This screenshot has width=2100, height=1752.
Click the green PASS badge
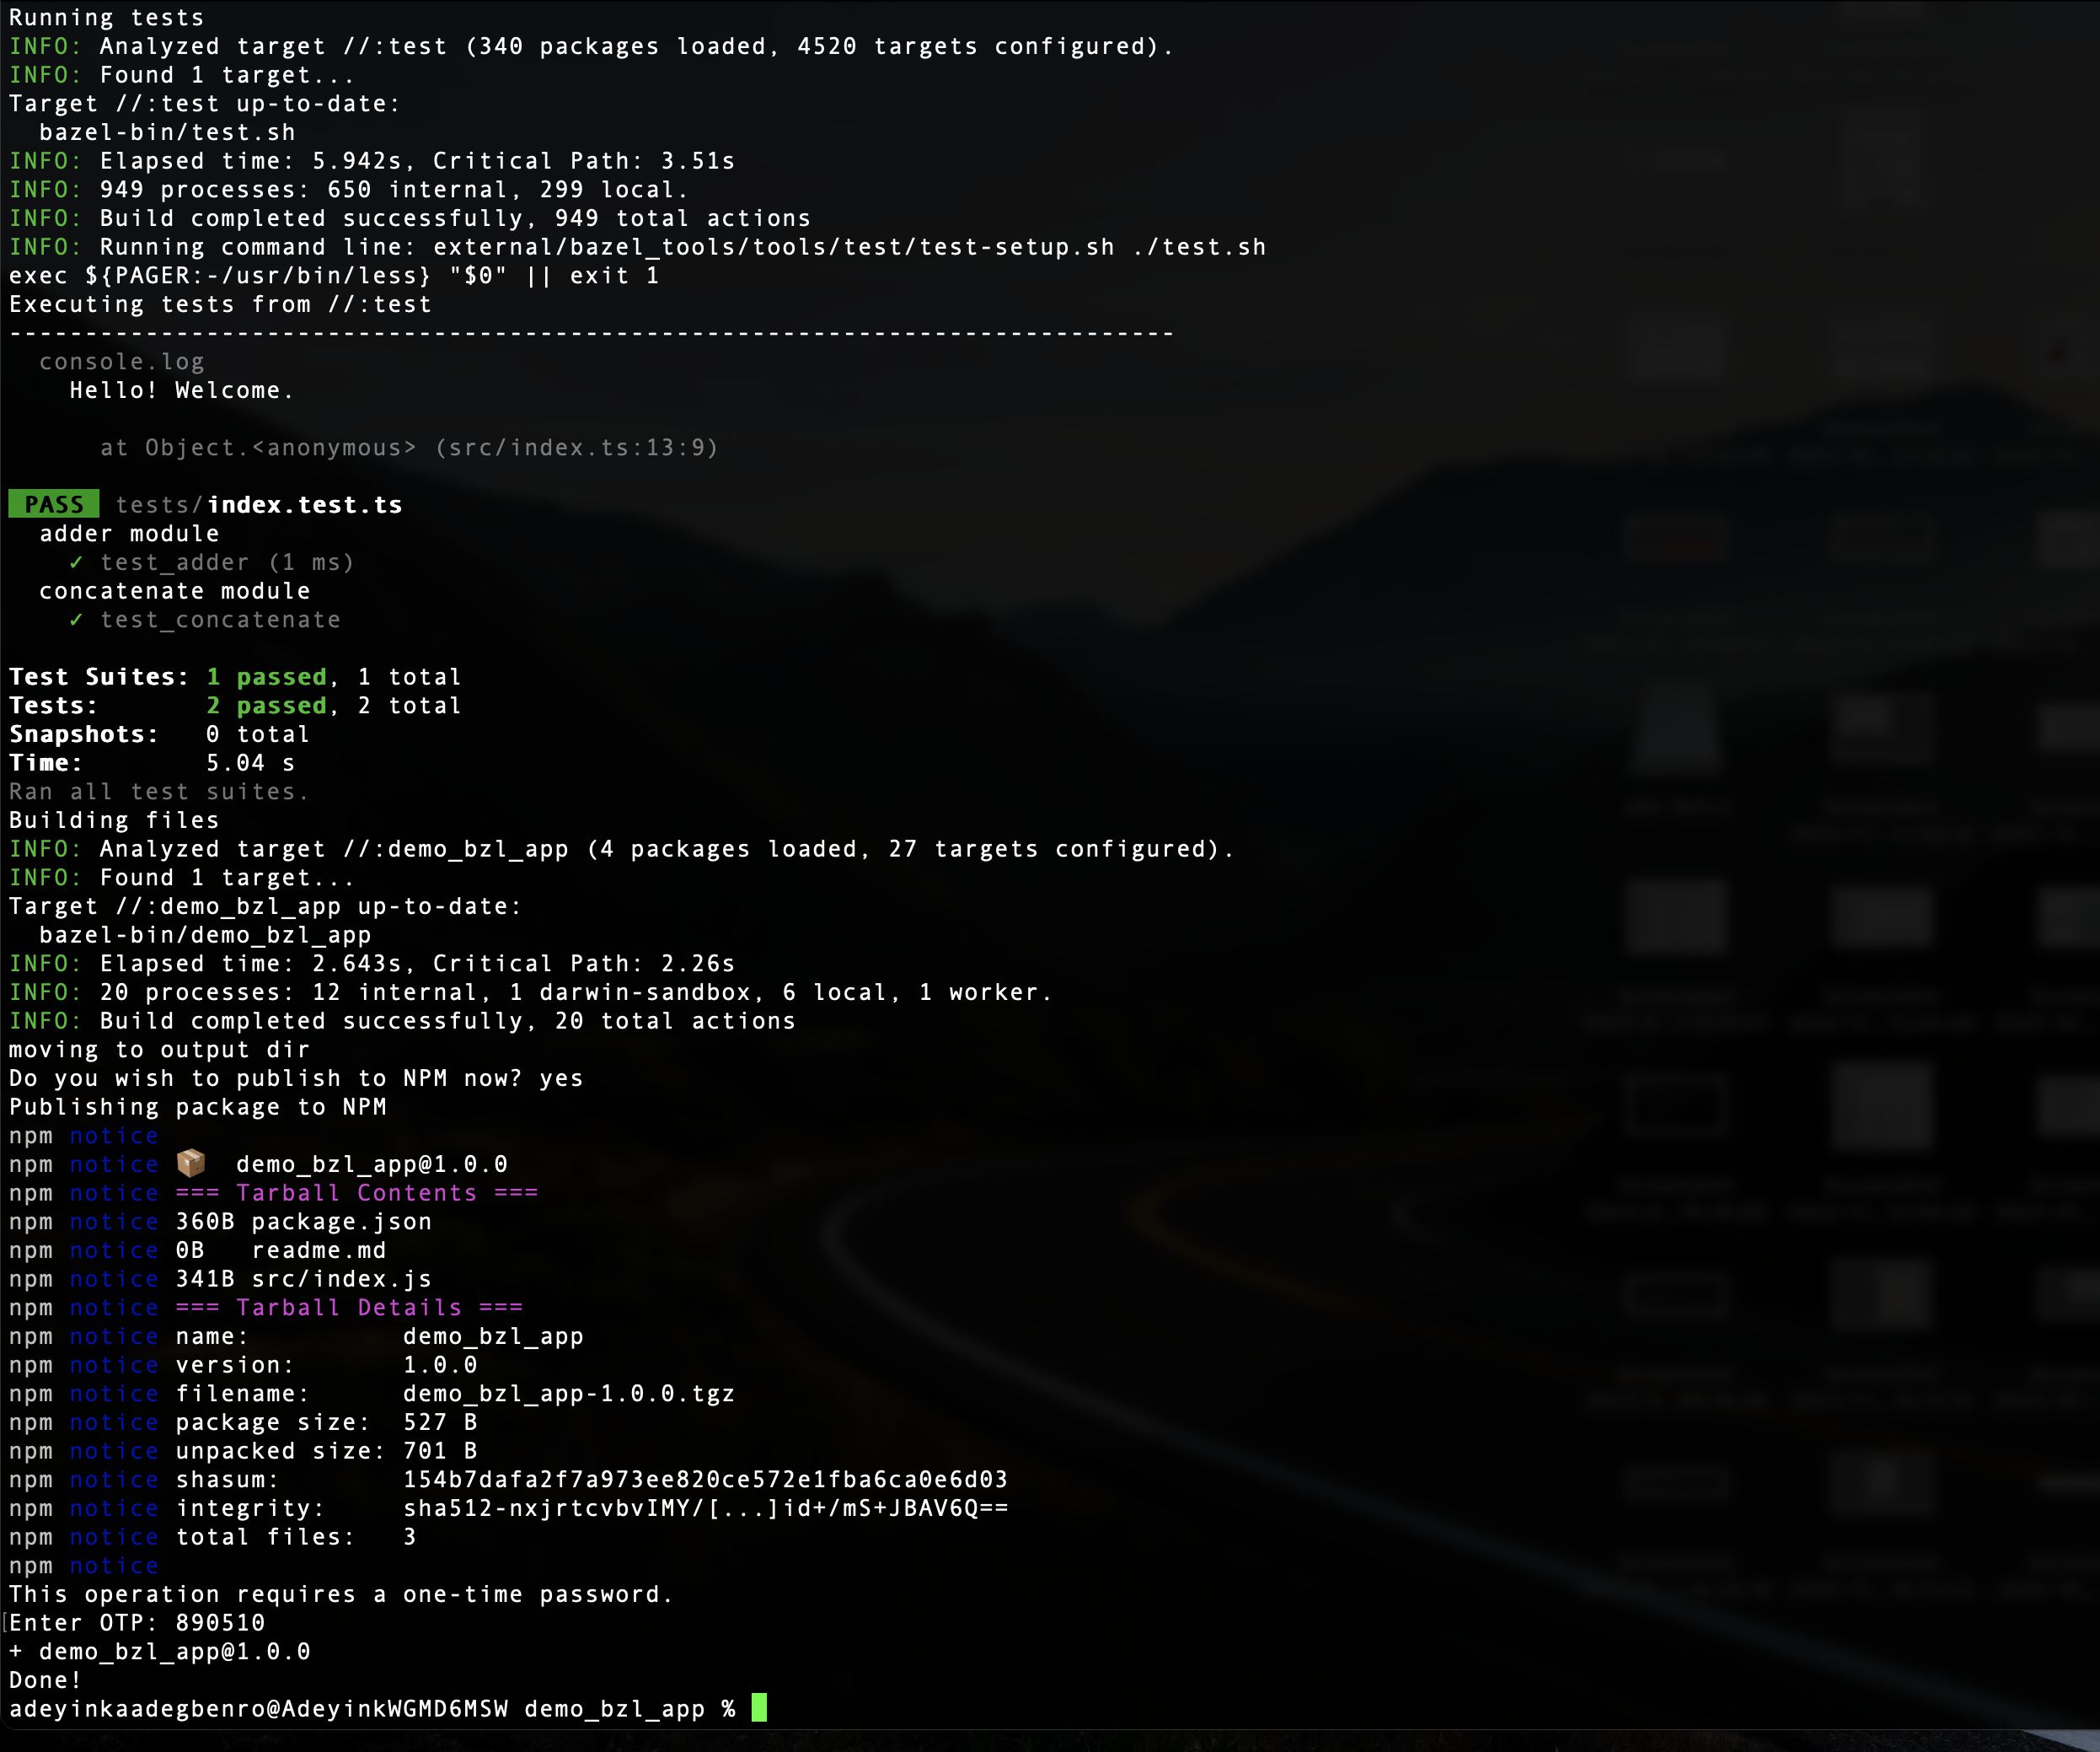tap(54, 504)
